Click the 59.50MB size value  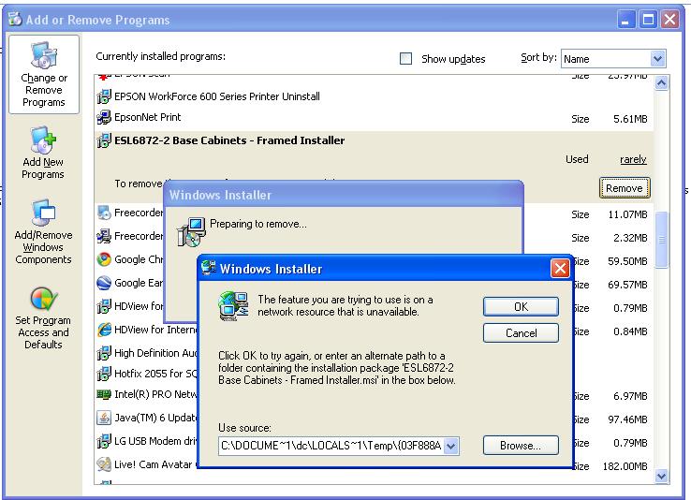pos(627,261)
